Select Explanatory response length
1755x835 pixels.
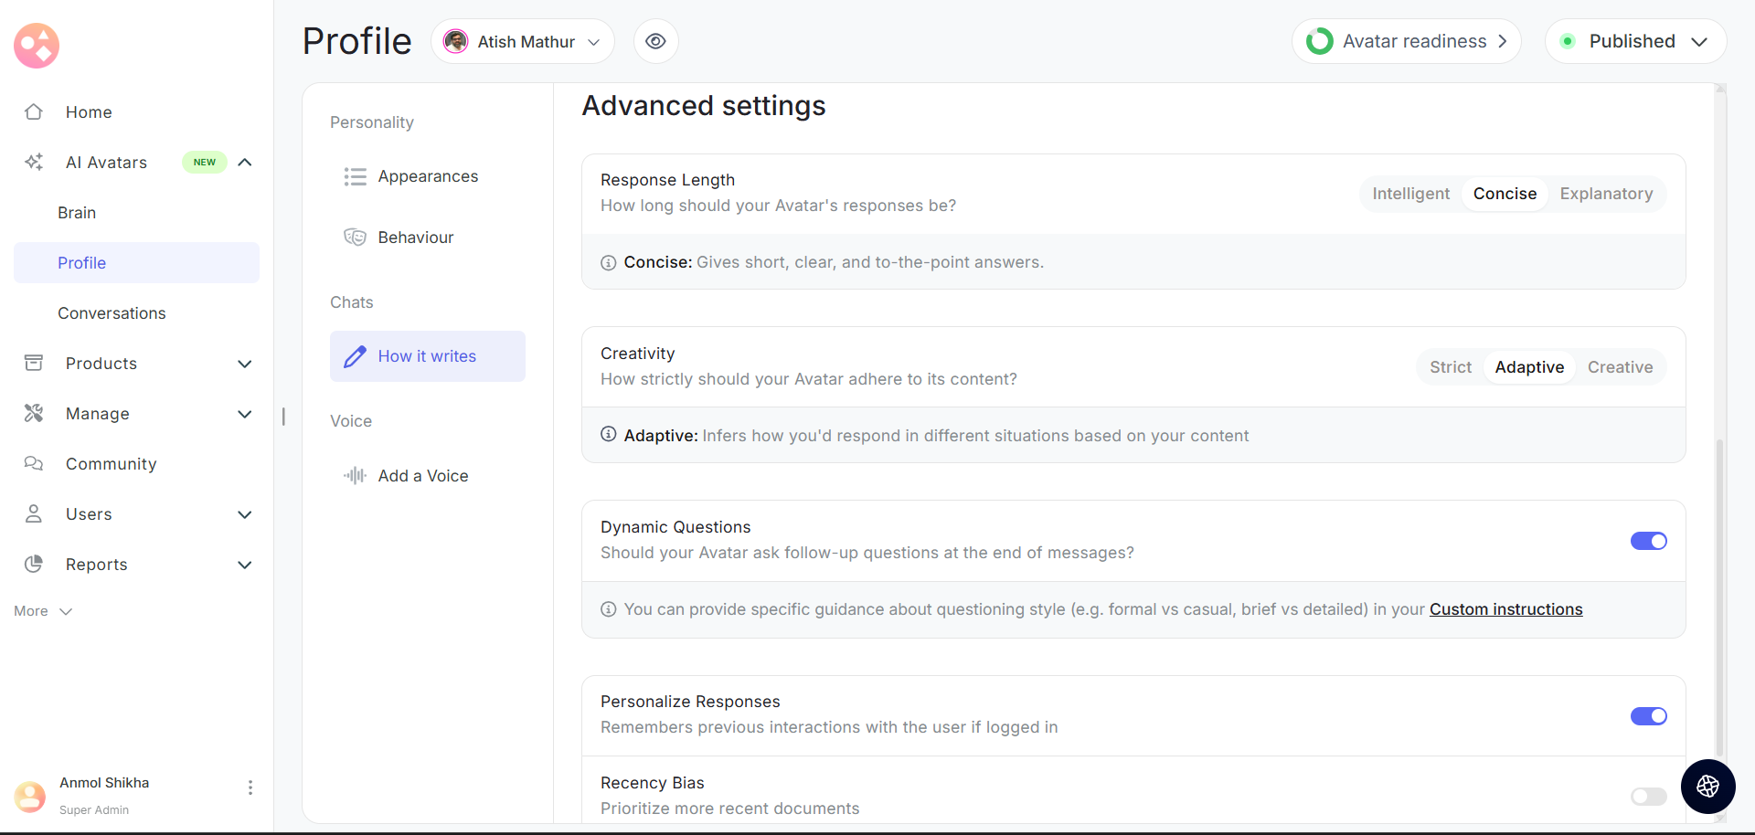(1606, 194)
